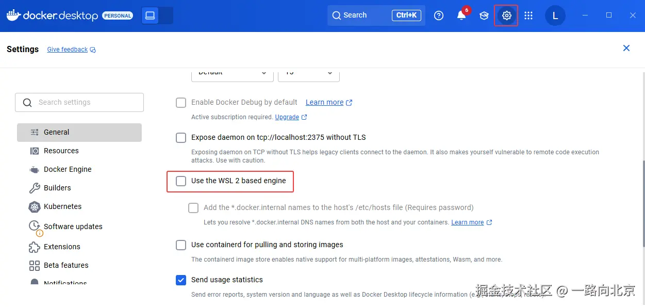
Task: Click the General sliders icon
Action: [35, 132]
